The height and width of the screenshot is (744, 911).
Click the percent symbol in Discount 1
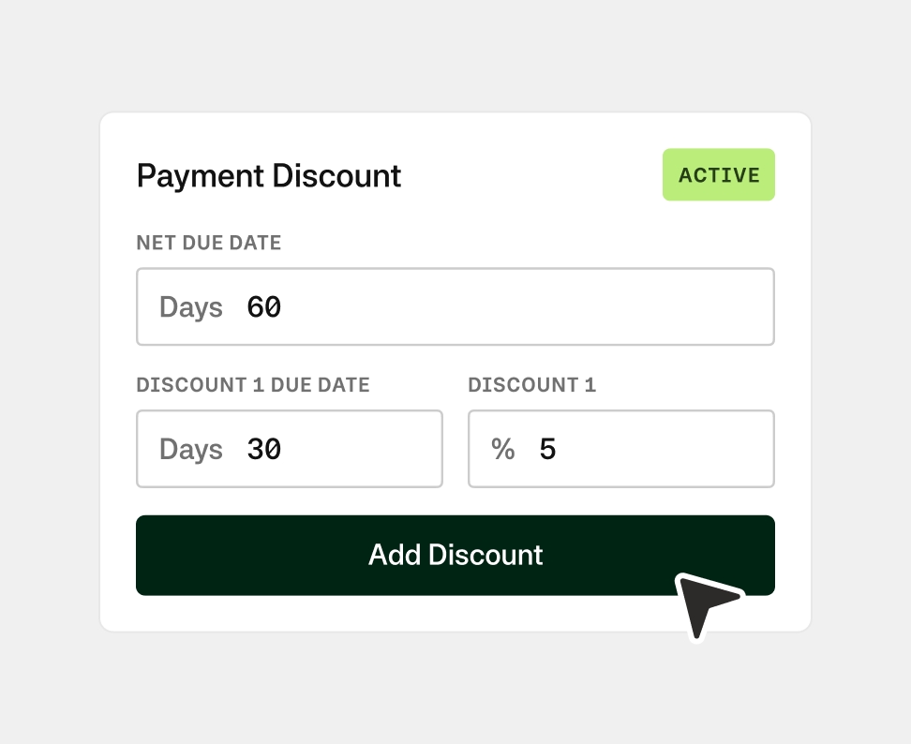coord(503,450)
